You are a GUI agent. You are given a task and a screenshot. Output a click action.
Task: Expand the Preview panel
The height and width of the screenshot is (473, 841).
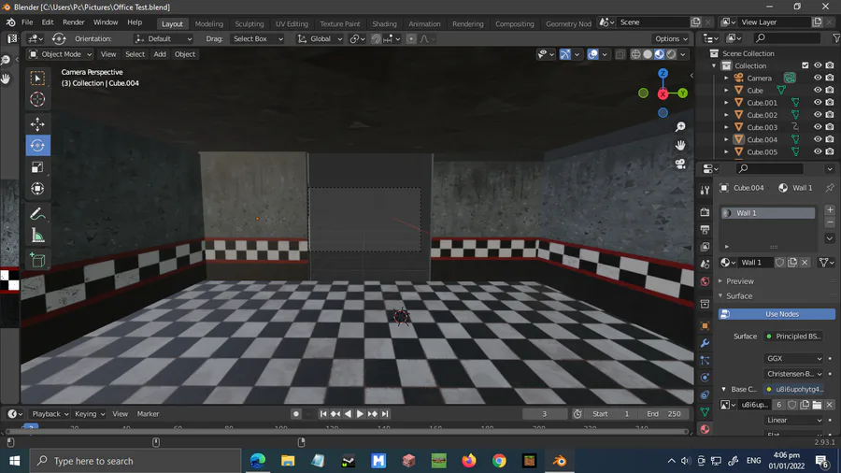[740, 281]
